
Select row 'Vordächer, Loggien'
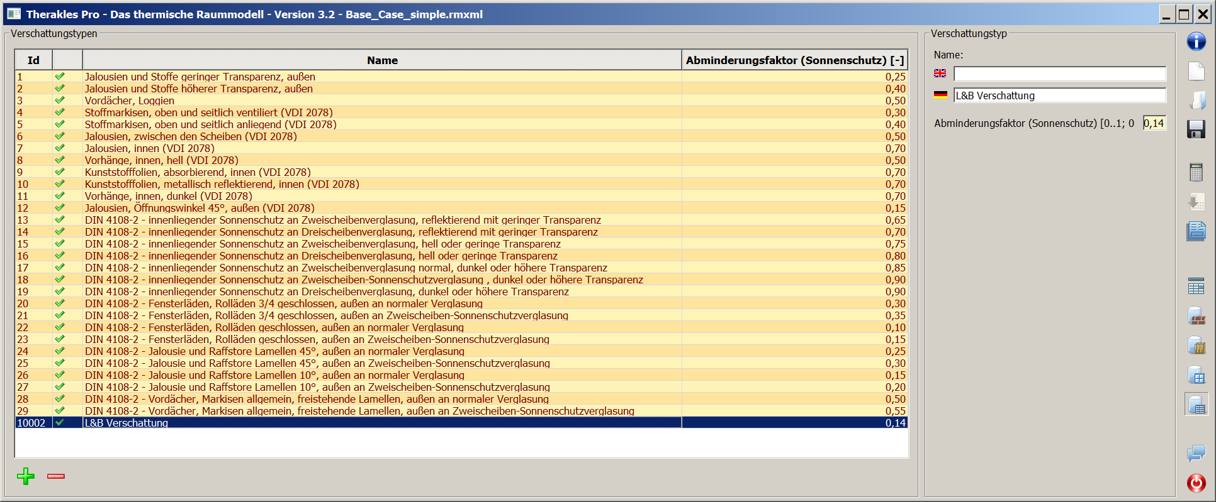[x=461, y=101]
